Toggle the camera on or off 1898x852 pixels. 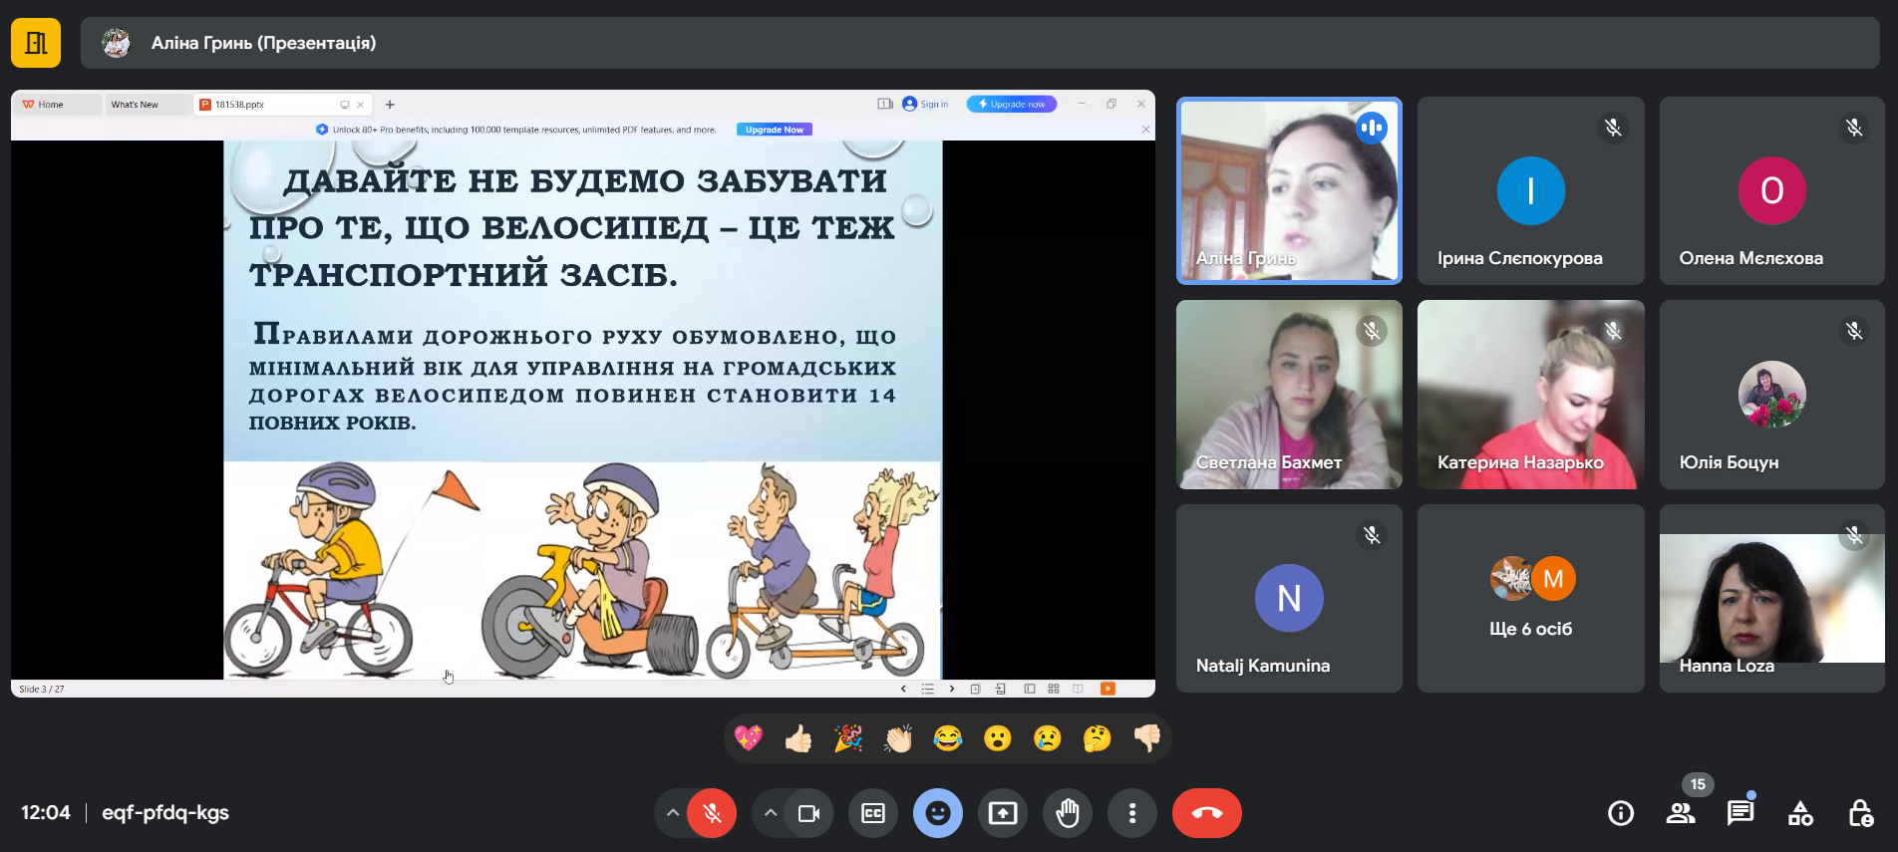coord(808,813)
